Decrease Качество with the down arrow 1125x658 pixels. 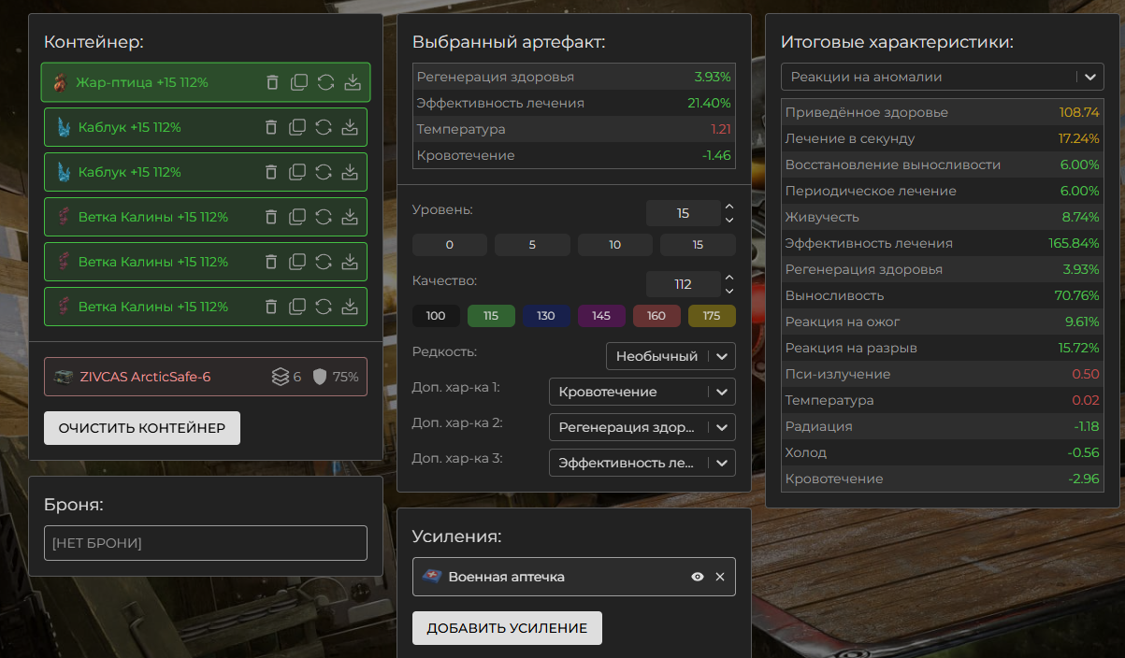[729, 292]
